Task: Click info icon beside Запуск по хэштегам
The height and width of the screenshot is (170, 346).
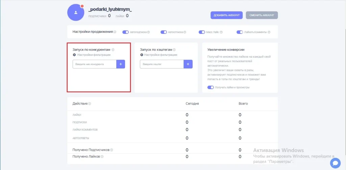Action: pos(174,50)
